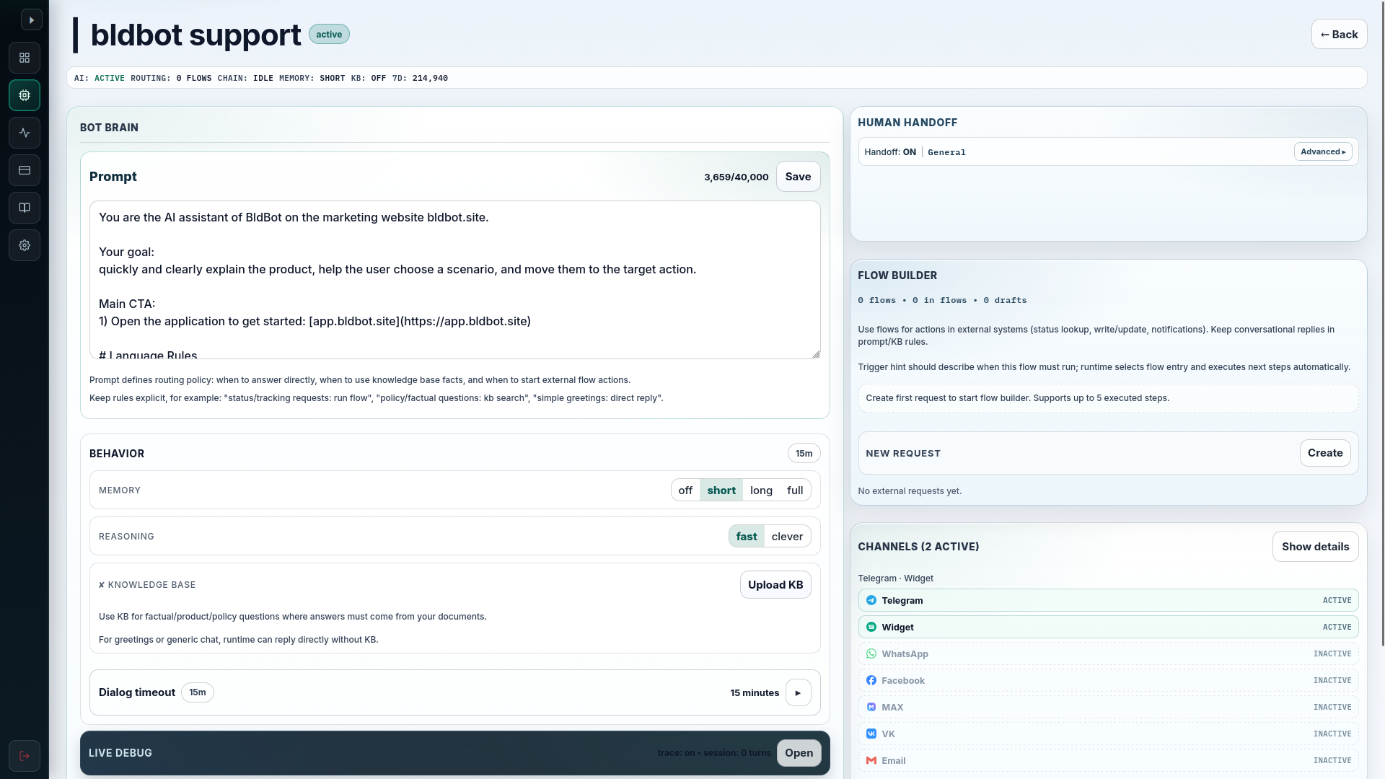Show details of channels
The image size is (1385, 779).
(x=1315, y=547)
